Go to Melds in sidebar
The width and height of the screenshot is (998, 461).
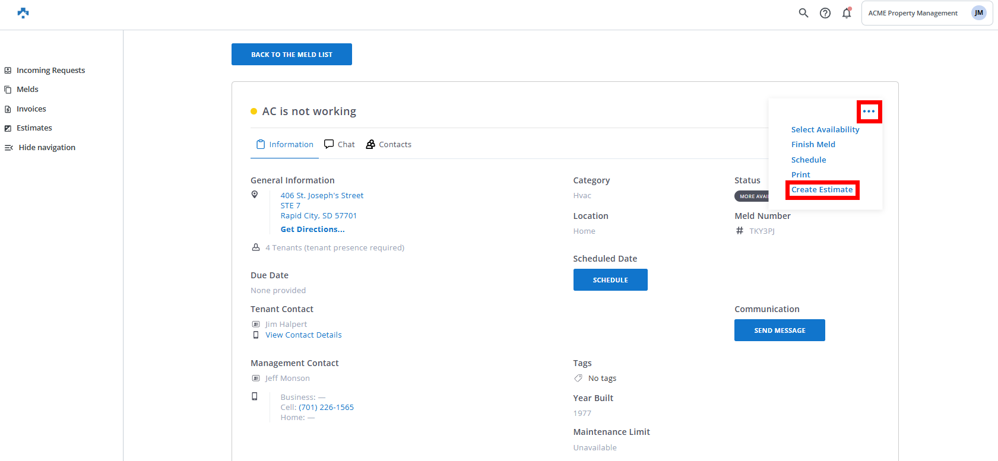(27, 90)
